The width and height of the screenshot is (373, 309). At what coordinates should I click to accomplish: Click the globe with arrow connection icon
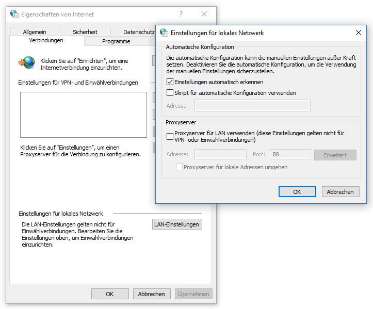pos(27,62)
